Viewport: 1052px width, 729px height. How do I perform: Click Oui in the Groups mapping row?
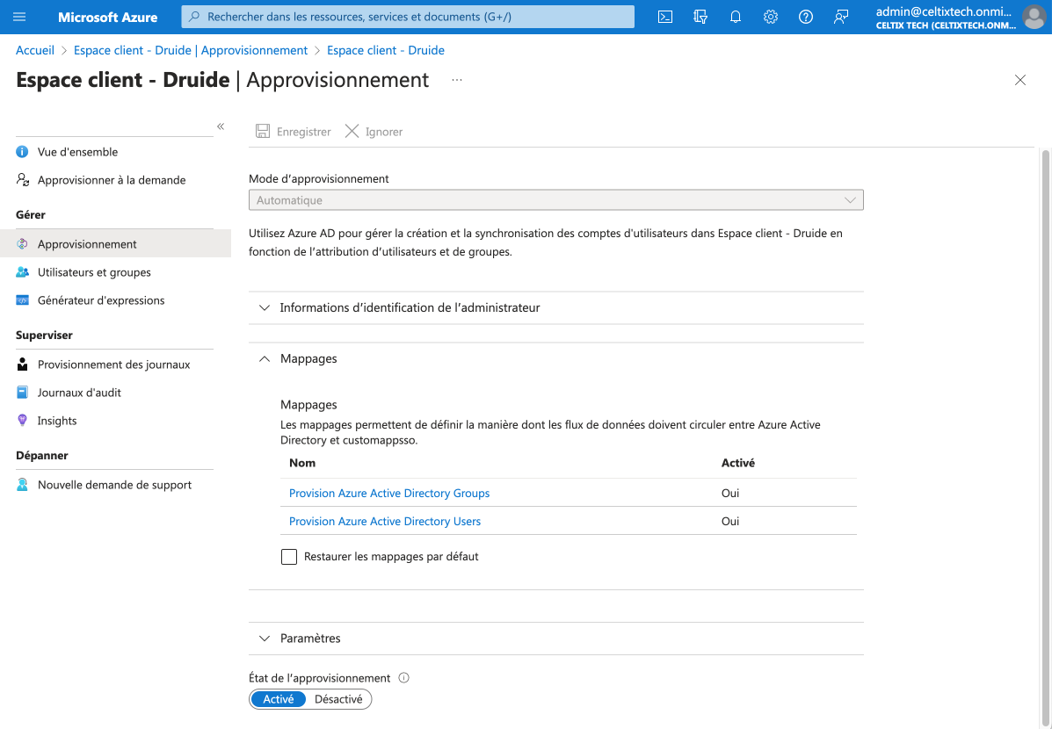[x=730, y=493]
